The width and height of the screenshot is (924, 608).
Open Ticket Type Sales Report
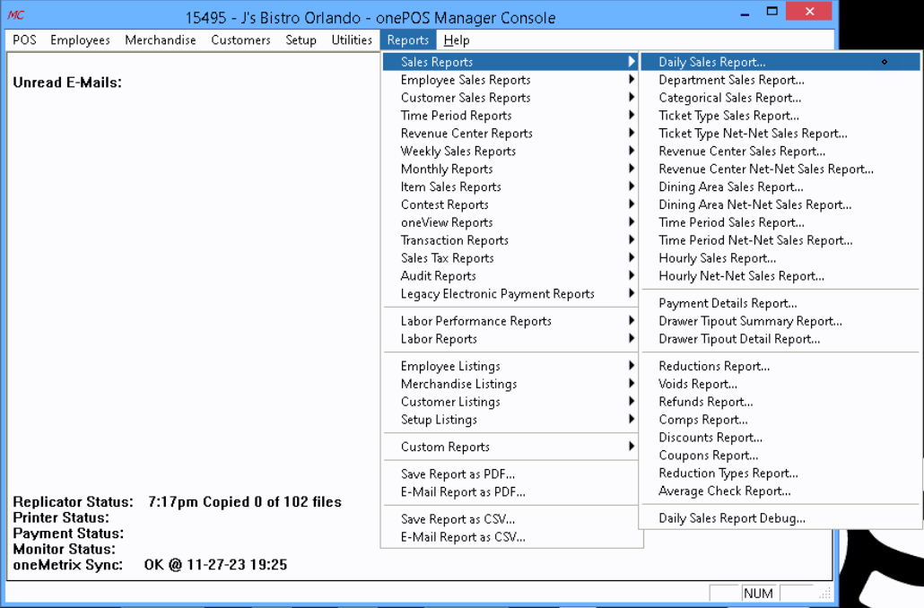(x=780, y=116)
